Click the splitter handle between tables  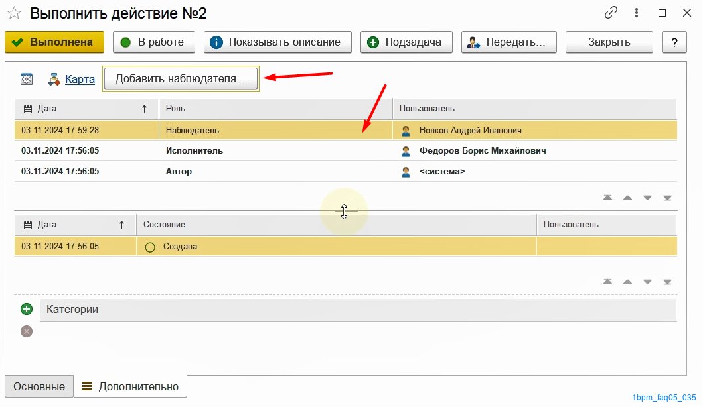pyautogui.click(x=344, y=211)
